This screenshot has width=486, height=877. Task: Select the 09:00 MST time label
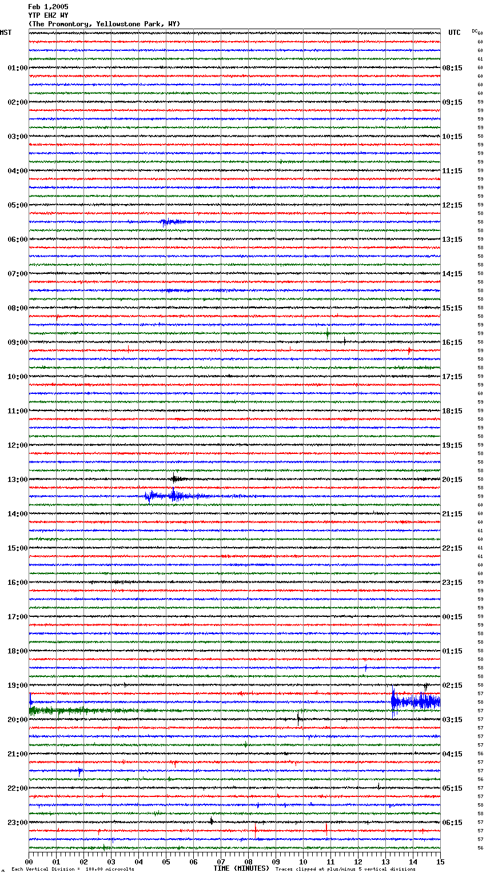[18, 342]
